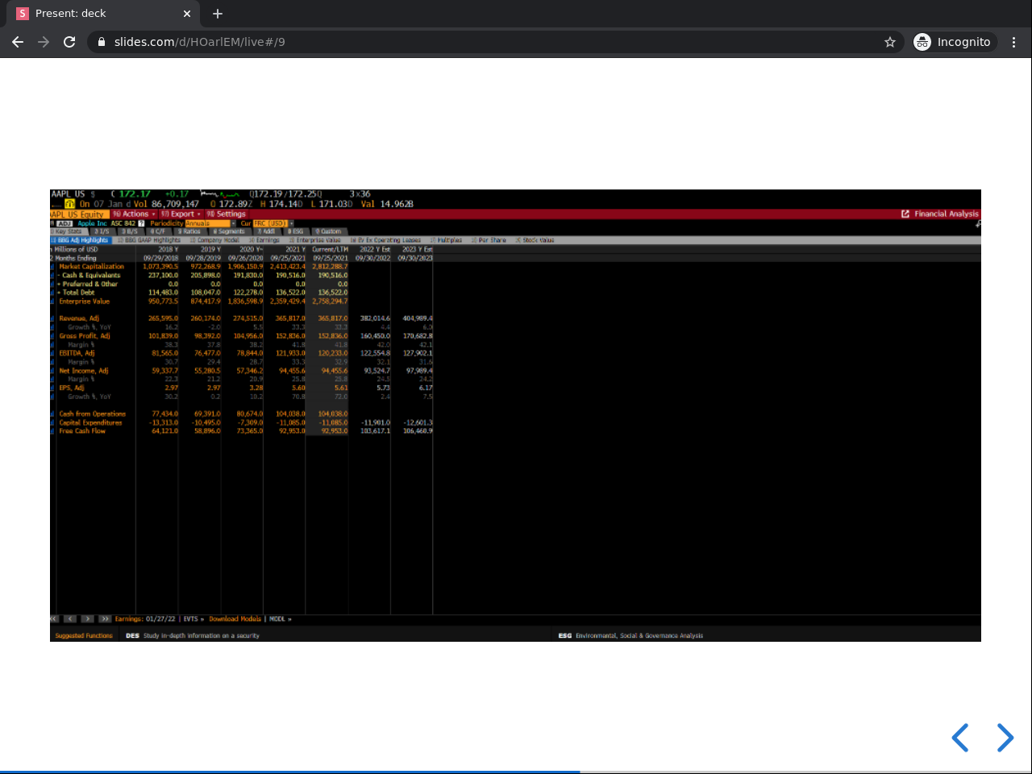
Task: Click the '2022 Y Est' column header
Action: [x=375, y=249]
